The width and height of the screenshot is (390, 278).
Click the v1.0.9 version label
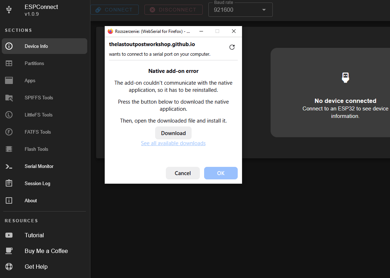tap(31, 14)
